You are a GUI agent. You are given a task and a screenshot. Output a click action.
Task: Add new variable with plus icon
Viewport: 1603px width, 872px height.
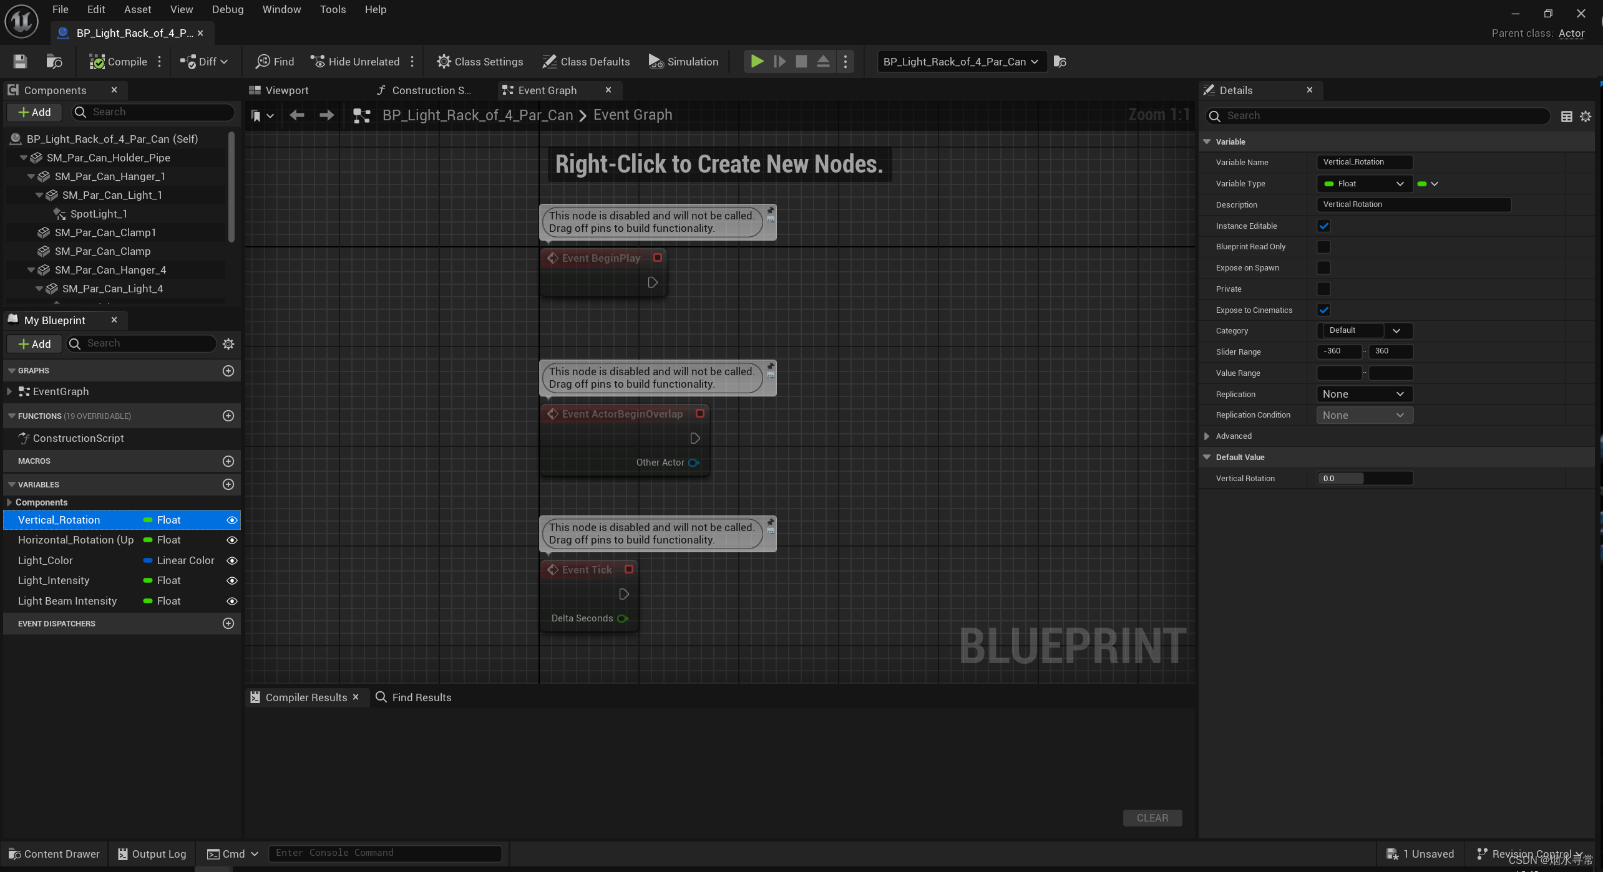[x=228, y=484]
